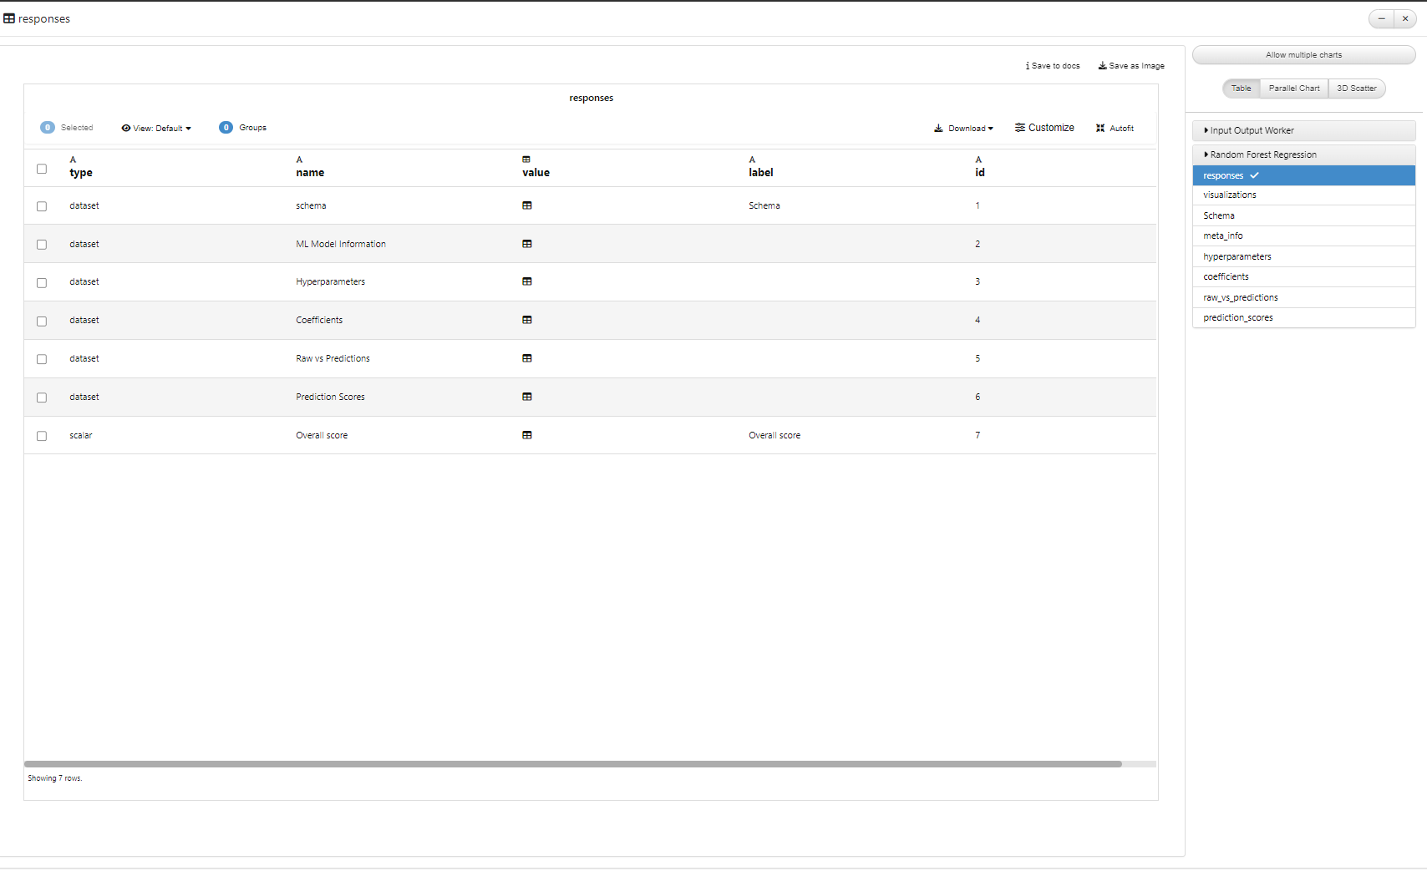This screenshot has height=881, width=1427.
Task: Open the value table icon for Prediction Scores
Action: pyautogui.click(x=527, y=397)
